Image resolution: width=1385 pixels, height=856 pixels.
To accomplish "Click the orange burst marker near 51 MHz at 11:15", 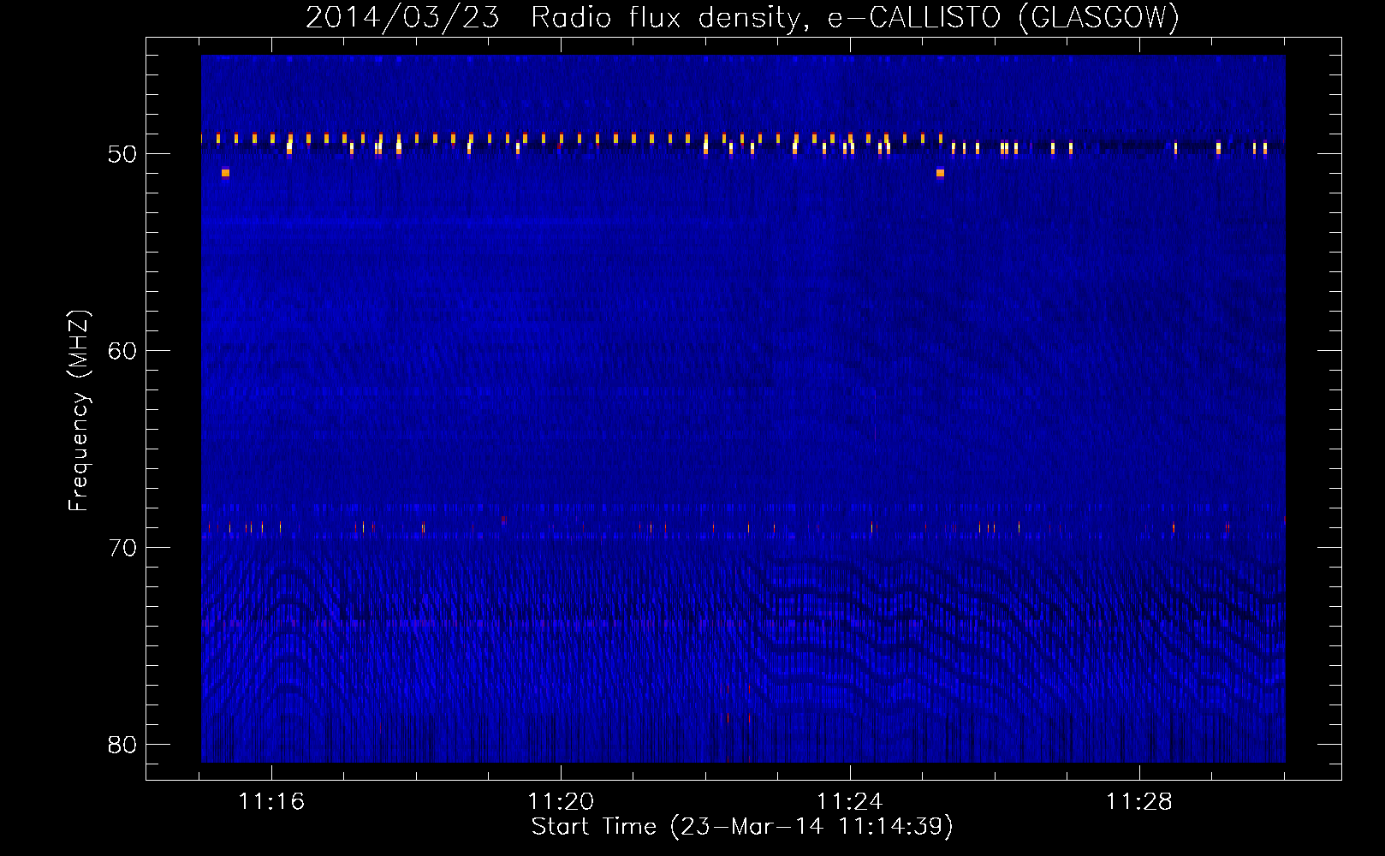I will click(225, 173).
